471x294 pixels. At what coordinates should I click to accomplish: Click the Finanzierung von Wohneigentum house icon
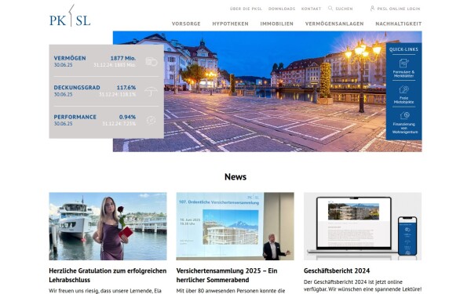click(404, 115)
